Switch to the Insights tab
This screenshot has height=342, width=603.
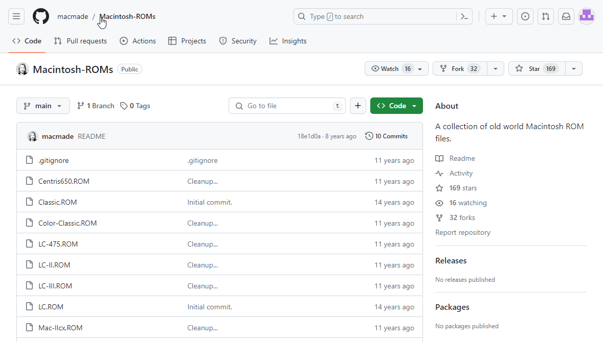pos(288,41)
